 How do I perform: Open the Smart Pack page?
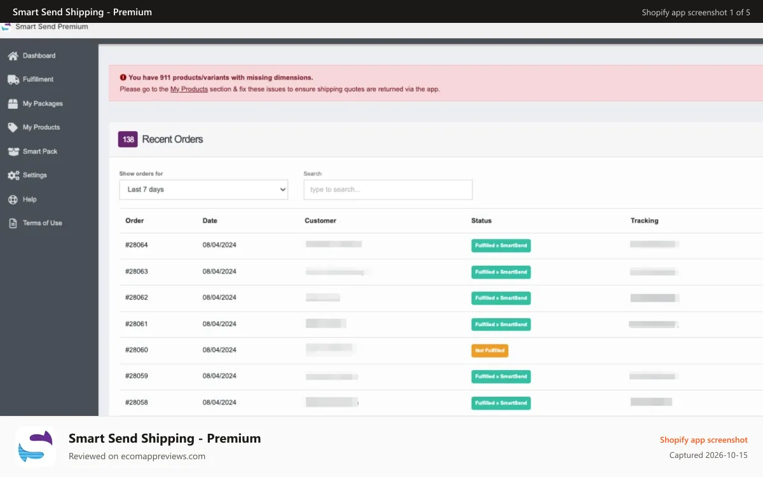click(40, 151)
